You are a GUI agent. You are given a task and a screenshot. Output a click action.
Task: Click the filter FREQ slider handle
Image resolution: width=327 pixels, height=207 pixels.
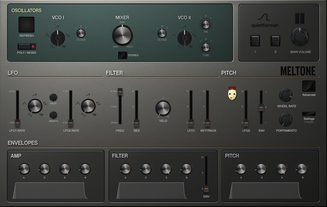point(120,91)
